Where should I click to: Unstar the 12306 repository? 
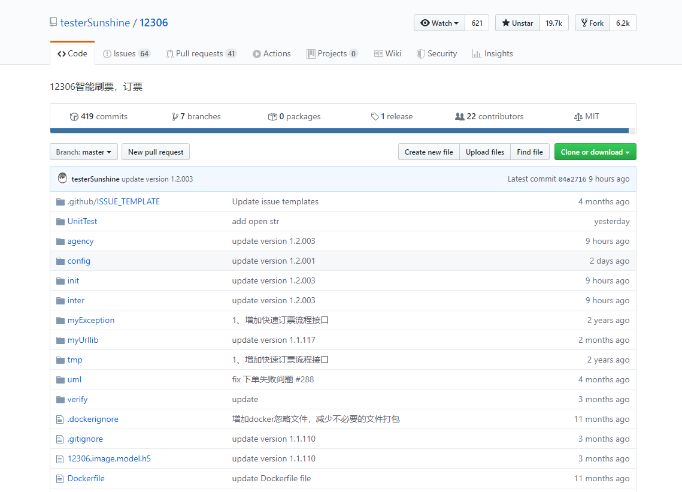(517, 23)
